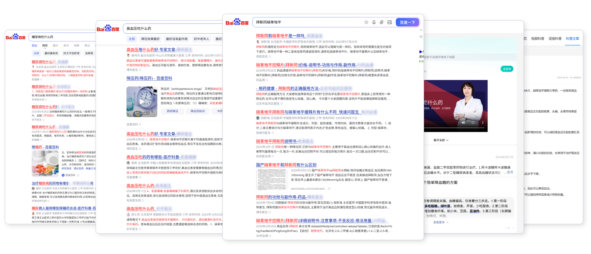Click the Baidu logo in the 糖尿病吃什么药 window
591x254 pixels.
point(16,37)
